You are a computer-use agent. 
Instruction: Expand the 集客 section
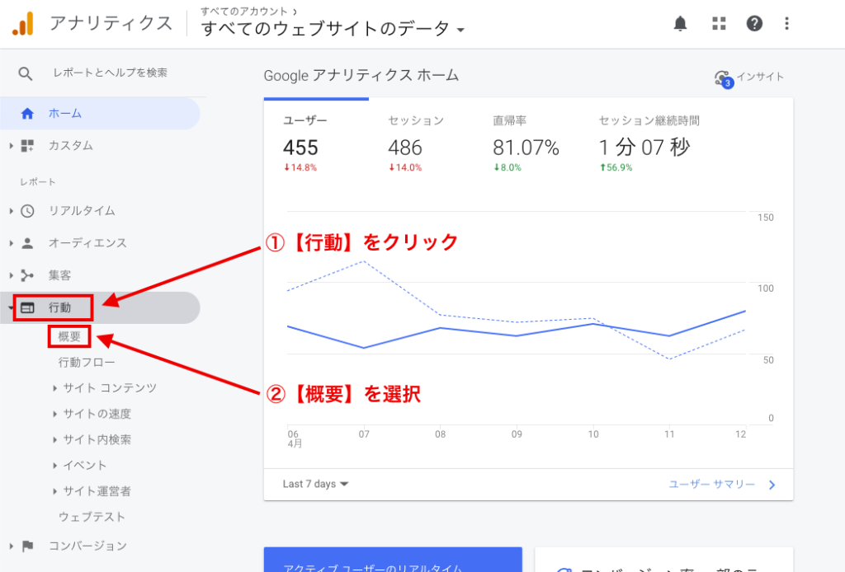tap(12, 275)
